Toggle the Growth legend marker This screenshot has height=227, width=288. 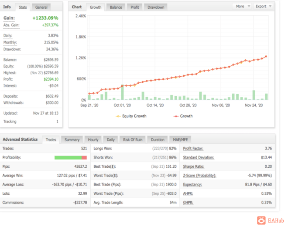[176, 116]
